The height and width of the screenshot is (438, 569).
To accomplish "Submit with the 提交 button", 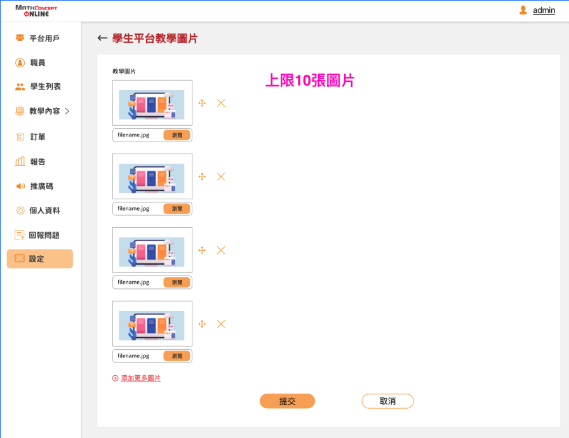I will click(287, 401).
